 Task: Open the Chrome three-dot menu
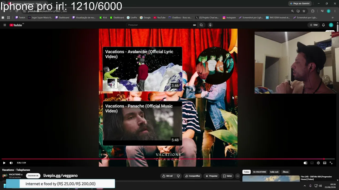[x=335, y=11]
